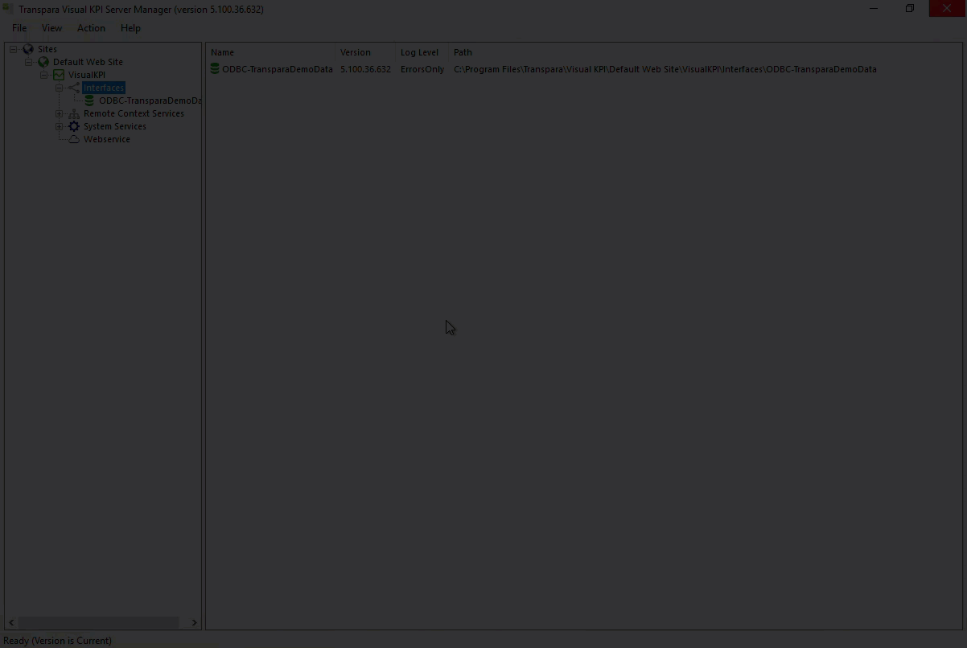Viewport: 967px width, 648px height.
Task: Click the VisualKPI chart icon
Action: 59,75
